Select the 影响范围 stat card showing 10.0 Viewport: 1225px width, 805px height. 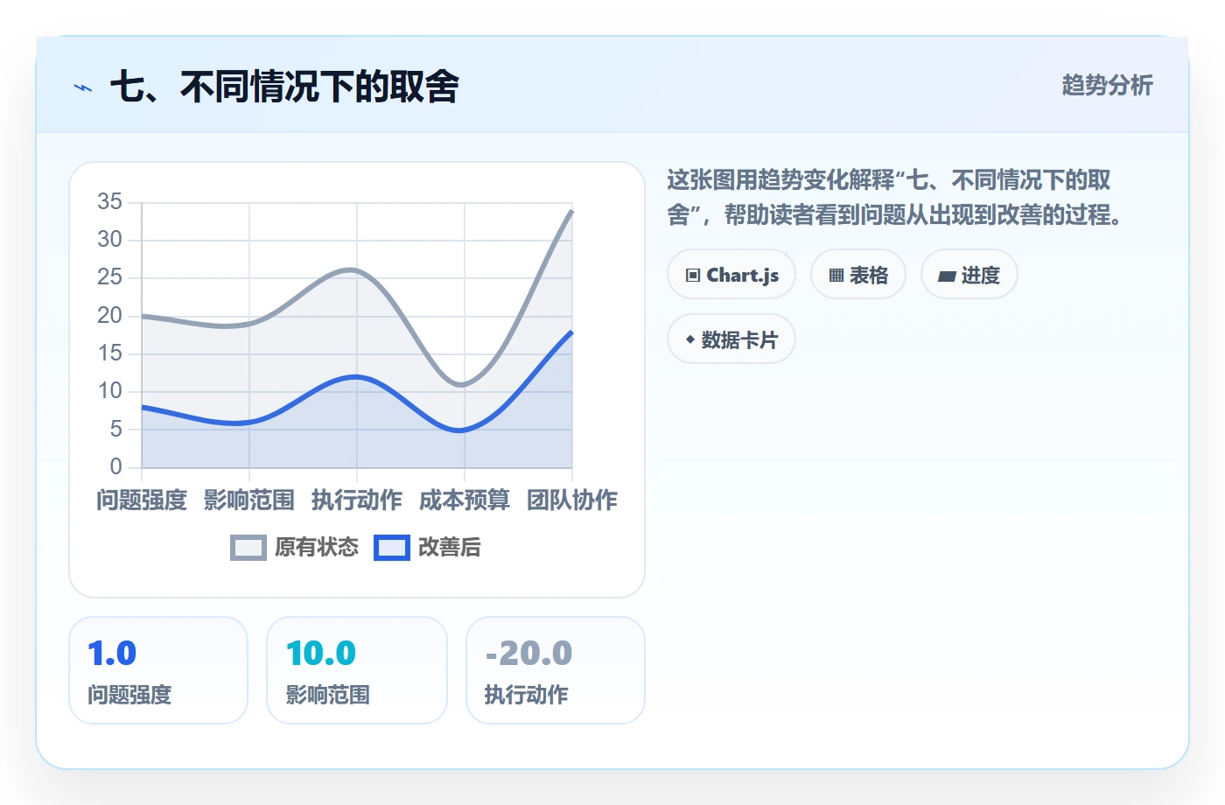coord(357,670)
